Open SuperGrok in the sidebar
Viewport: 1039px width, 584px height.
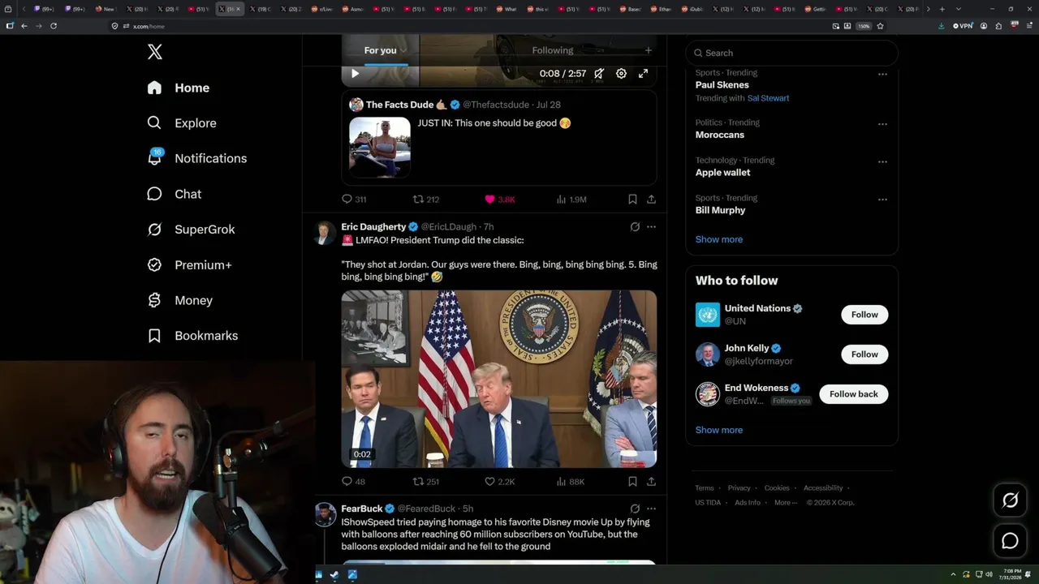coord(192,230)
